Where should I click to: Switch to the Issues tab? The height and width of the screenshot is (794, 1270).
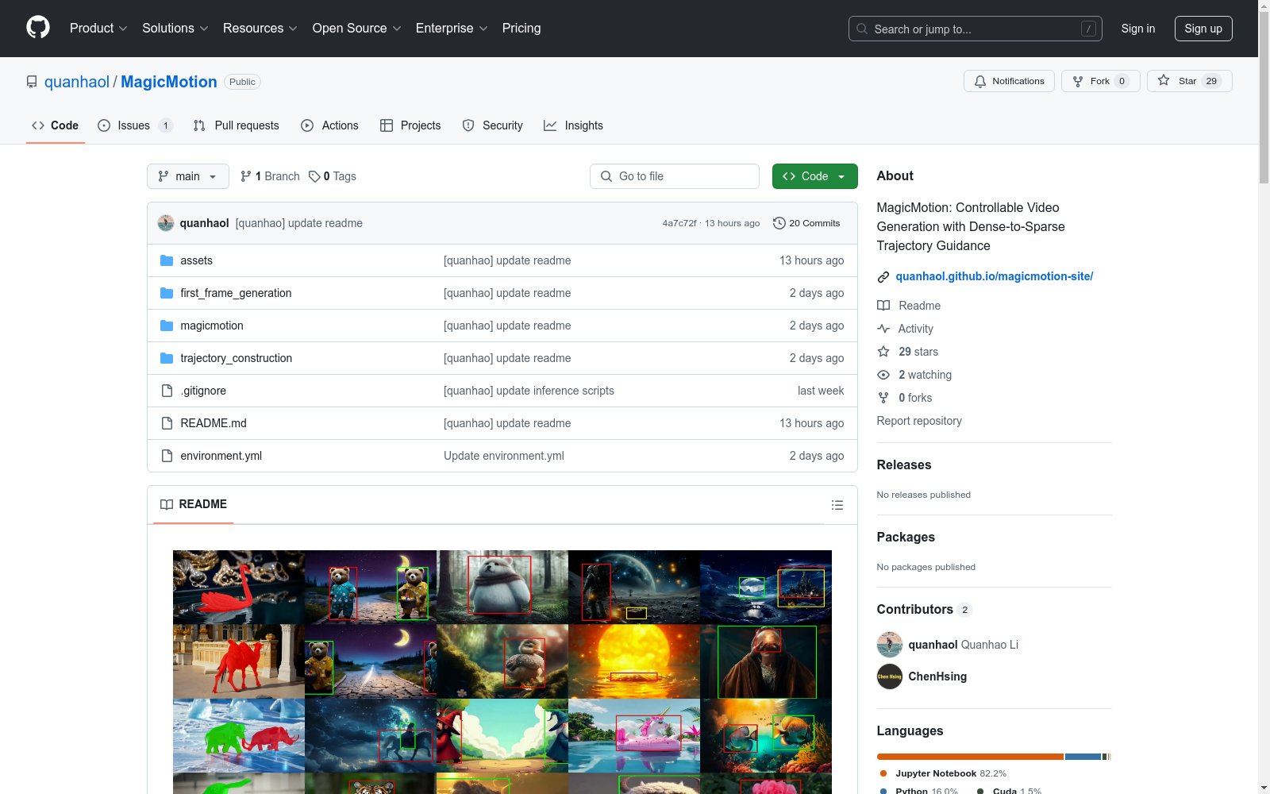pos(135,125)
